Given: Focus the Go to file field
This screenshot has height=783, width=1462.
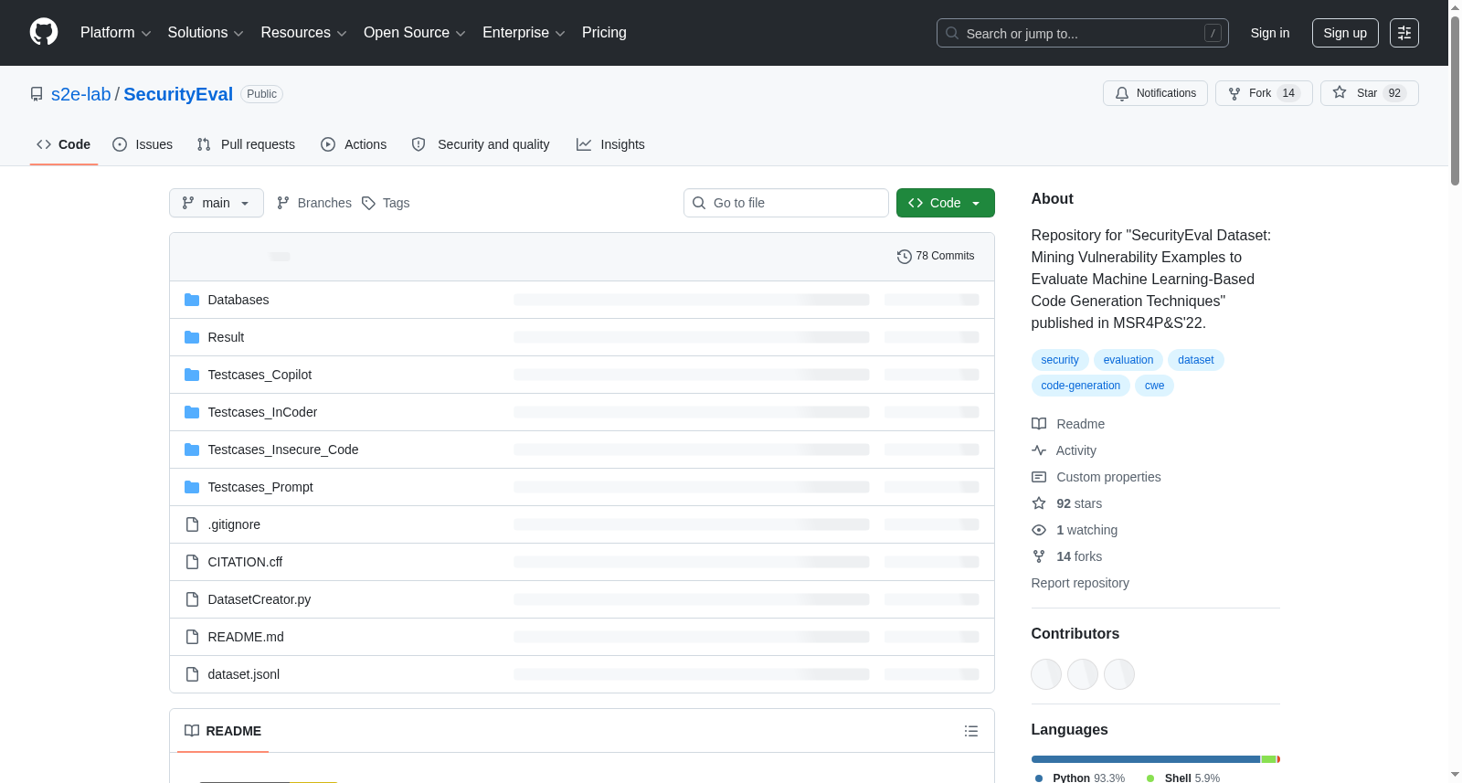Looking at the screenshot, I should (x=786, y=203).
